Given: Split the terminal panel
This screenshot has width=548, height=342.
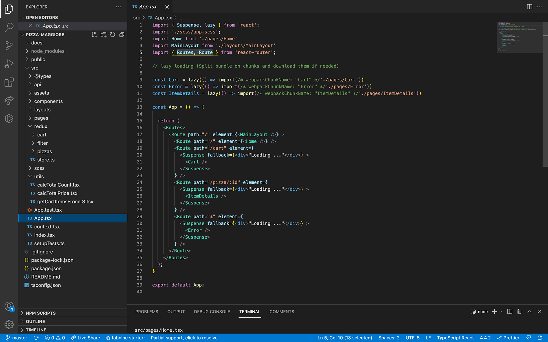Looking at the screenshot, I should [x=510, y=312].
